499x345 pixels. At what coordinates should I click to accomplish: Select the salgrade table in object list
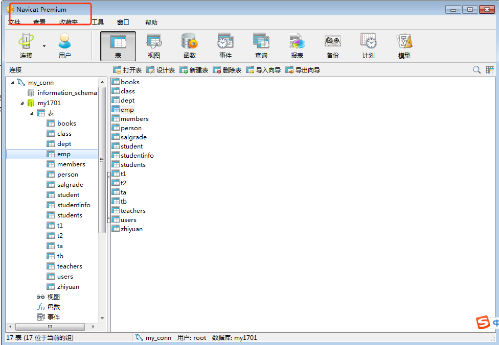[x=133, y=137]
